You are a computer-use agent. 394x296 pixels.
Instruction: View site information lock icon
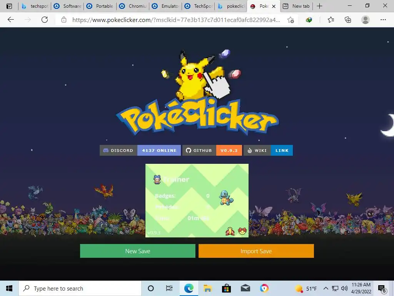pos(64,20)
